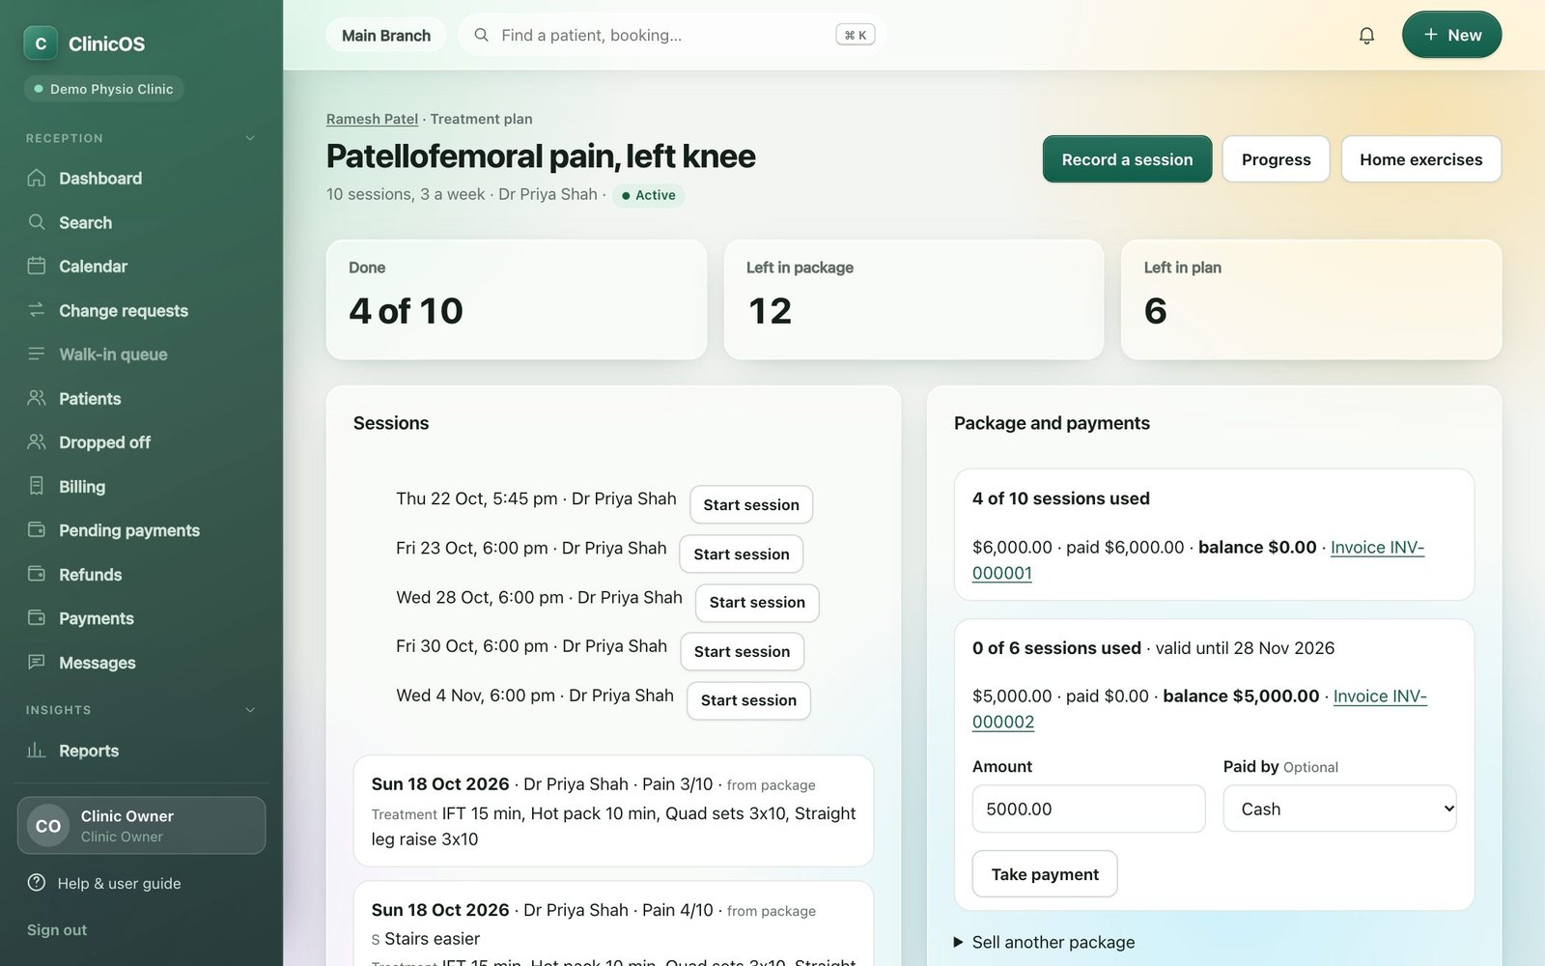The width and height of the screenshot is (1545, 966).
Task: Click the Patients people icon
Action: [x=37, y=398]
